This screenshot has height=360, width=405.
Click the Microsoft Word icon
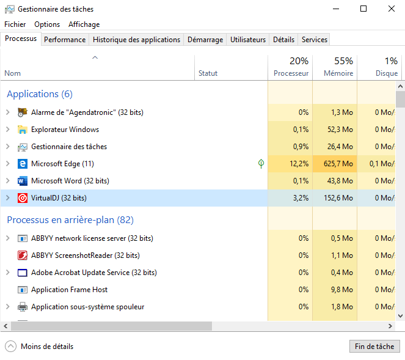23,181
